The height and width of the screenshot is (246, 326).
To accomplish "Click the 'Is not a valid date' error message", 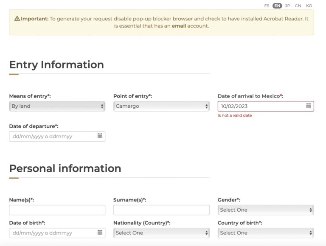I will pyautogui.click(x=235, y=115).
